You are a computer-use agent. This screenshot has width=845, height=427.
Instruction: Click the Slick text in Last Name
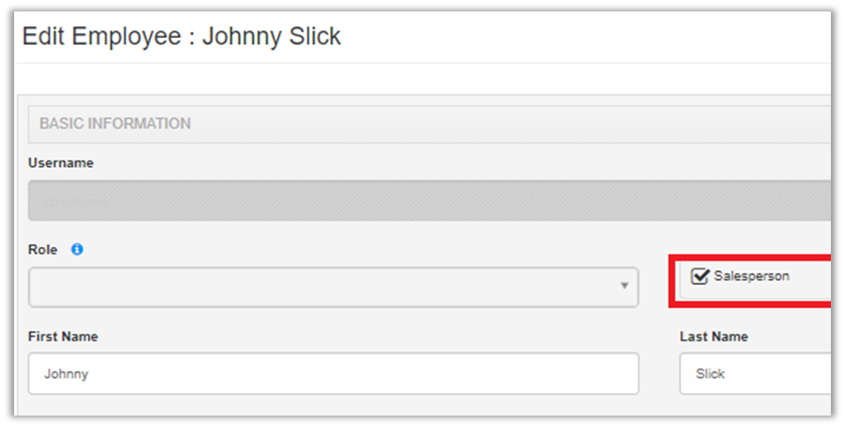click(x=710, y=374)
